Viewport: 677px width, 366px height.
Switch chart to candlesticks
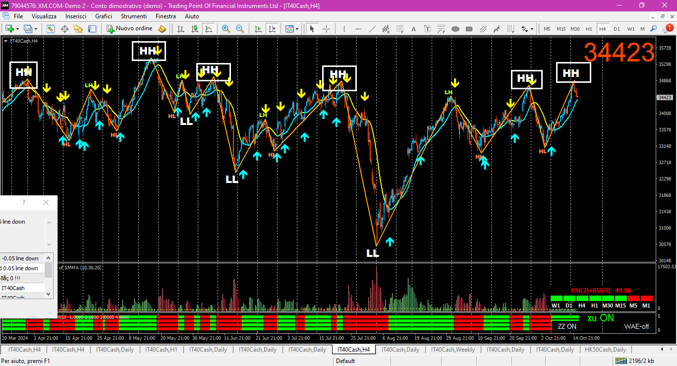click(195, 29)
